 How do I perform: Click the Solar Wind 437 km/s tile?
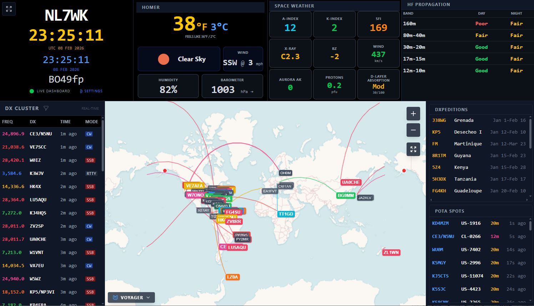(x=378, y=53)
